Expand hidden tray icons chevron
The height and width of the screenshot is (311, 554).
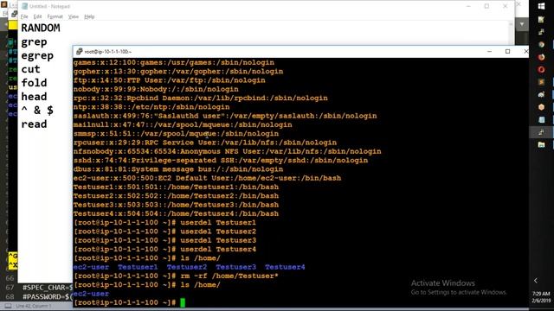pyautogui.click(x=536, y=281)
